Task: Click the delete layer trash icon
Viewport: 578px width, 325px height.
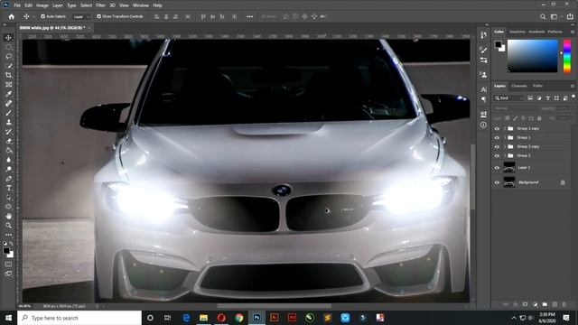Action: [x=564, y=305]
